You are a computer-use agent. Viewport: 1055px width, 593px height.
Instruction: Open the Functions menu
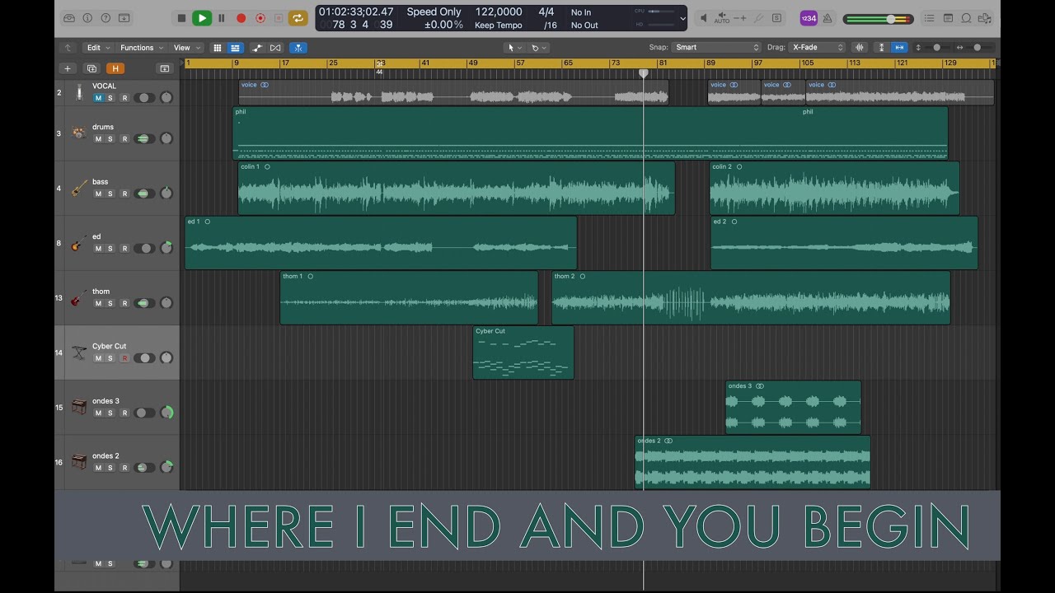point(141,48)
